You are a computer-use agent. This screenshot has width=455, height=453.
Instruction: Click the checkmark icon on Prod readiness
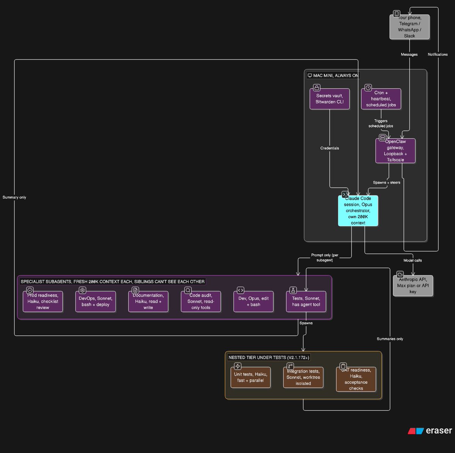pyautogui.click(x=30, y=290)
